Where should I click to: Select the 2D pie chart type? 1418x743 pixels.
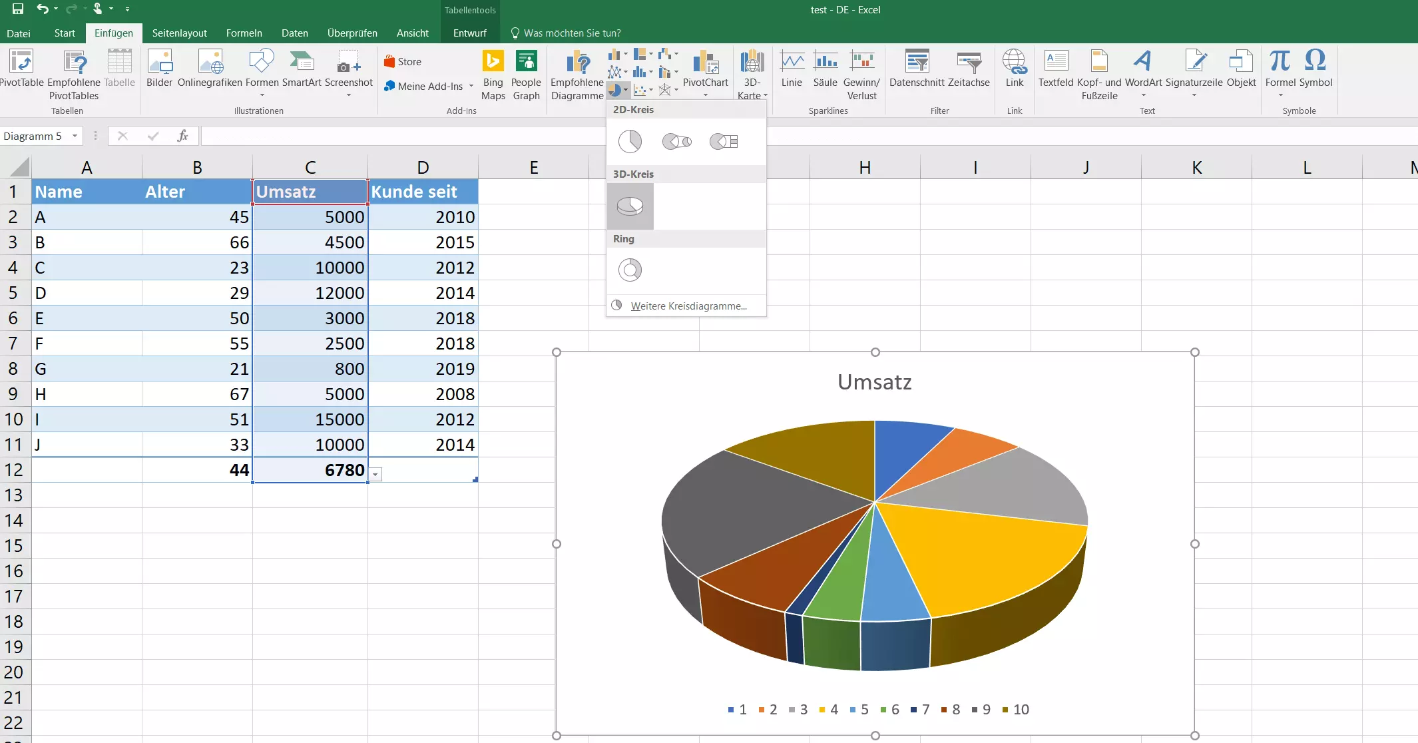click(630, 141)
